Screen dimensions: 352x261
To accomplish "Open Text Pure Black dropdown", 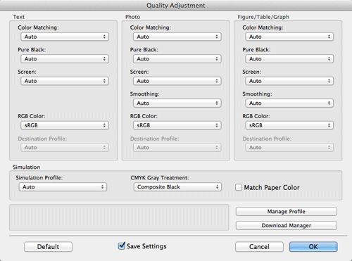I will point(65,59).
